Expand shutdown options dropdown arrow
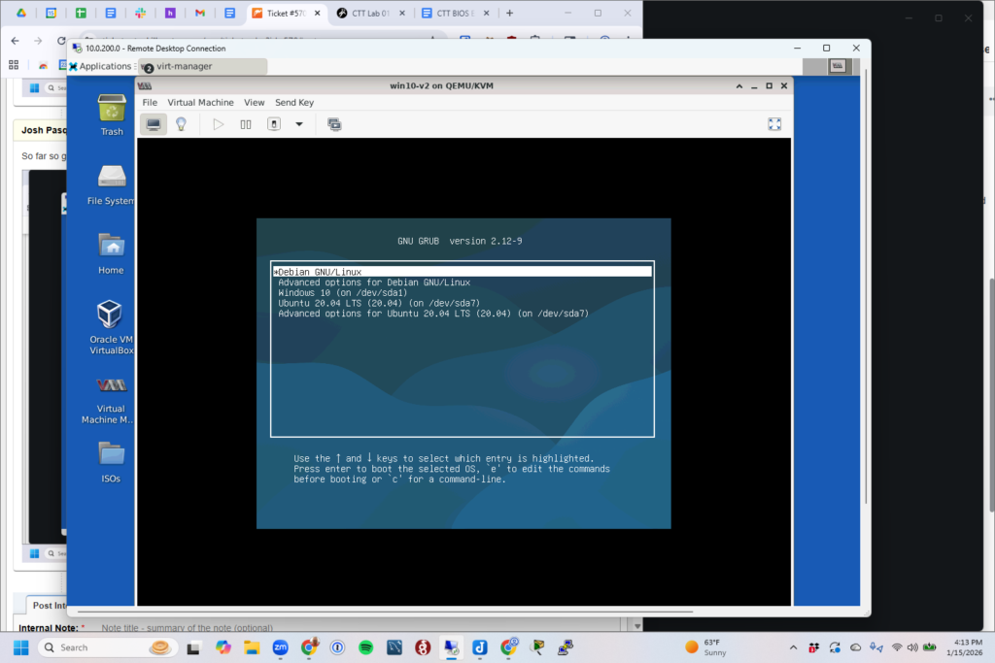Screen dimensions: 995x663 coord(299,124)
